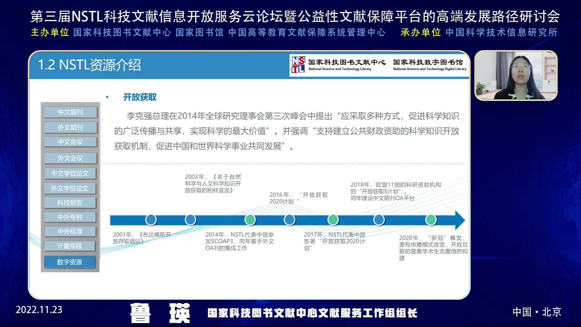
Task: Click the 科技报告 menu entry
Action: click(70, 203)
